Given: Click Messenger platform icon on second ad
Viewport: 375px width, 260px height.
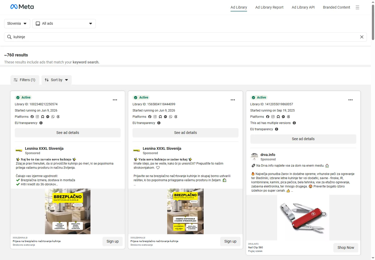Looking at the screenshot, I should click(165, 117).
